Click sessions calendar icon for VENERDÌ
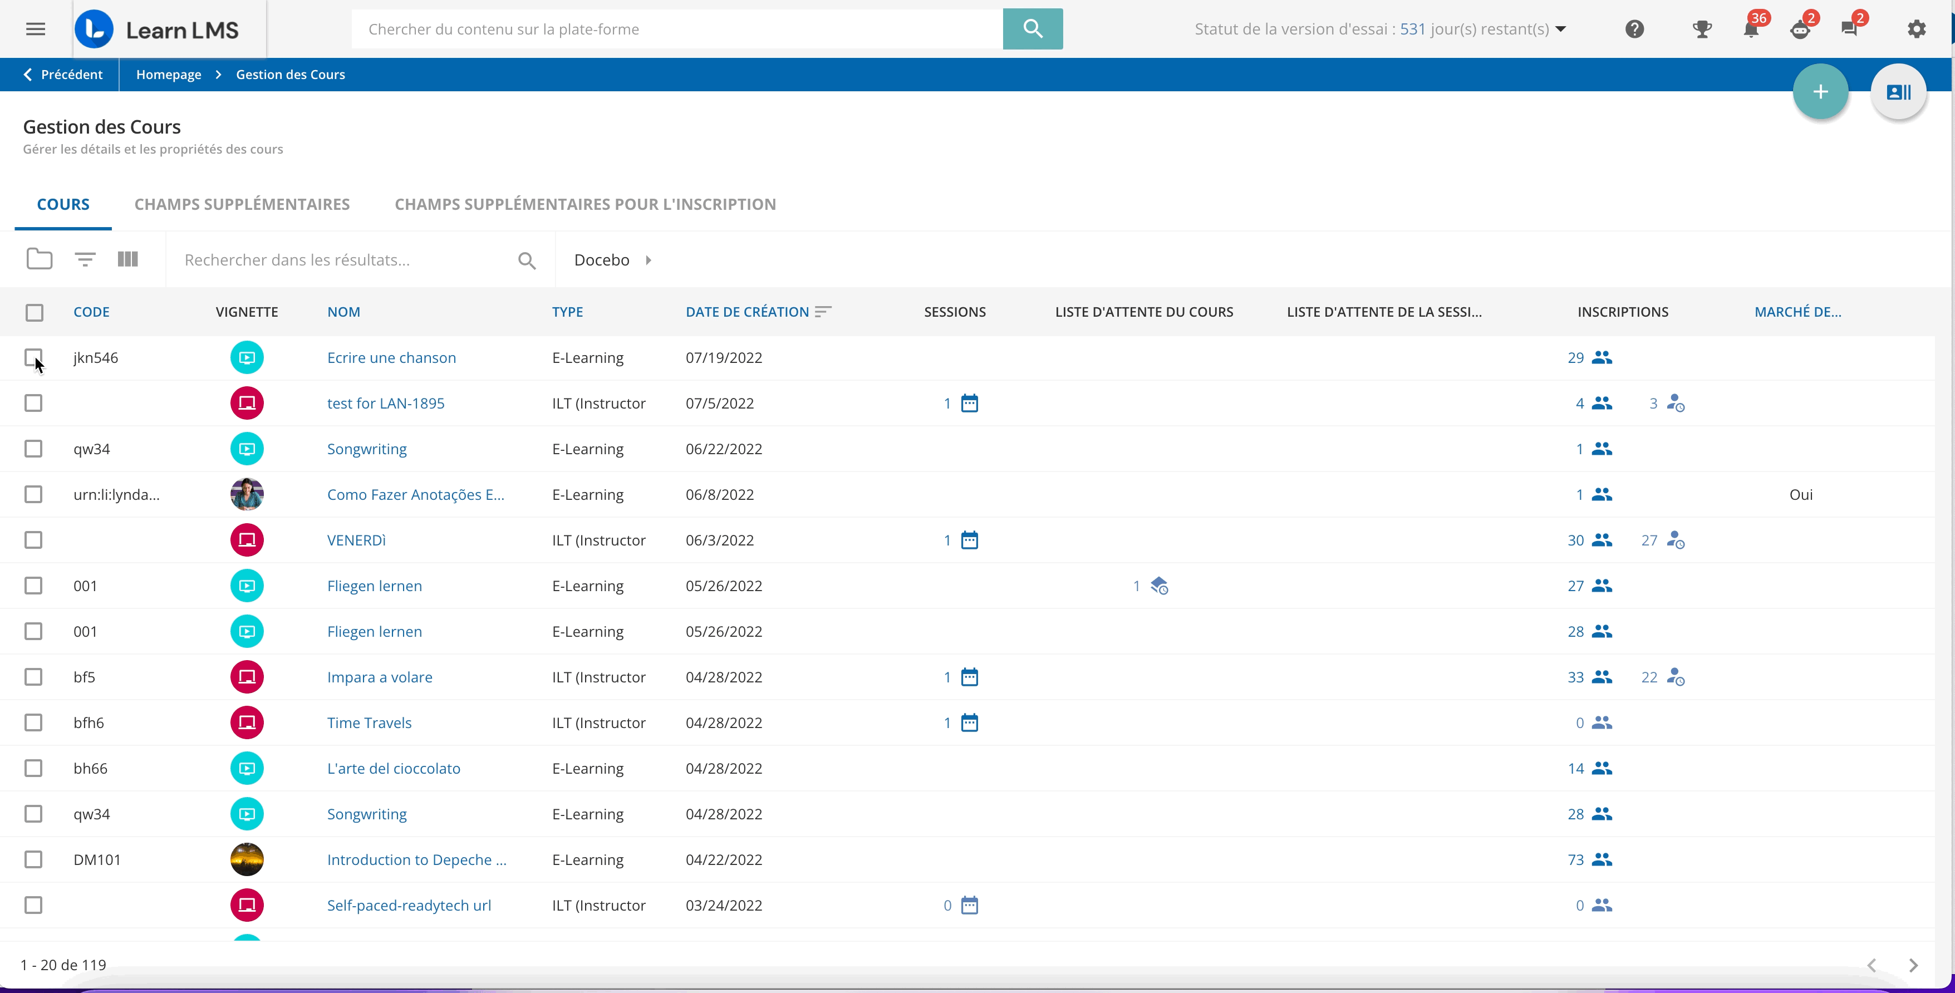The width and height of the screenshot is (1955, 993). coord(969,540)
